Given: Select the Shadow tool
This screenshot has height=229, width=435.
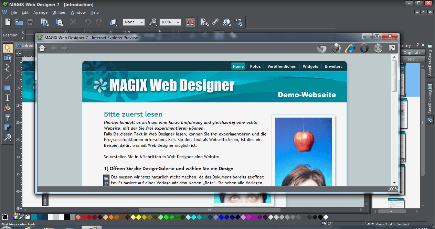Looking at the screenshot, I should 8,128.
